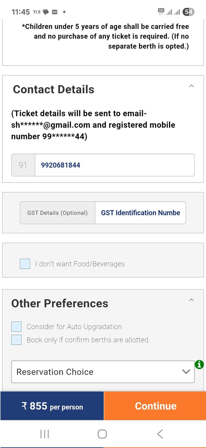Collapse the Other Preferences section chevron
Screen dimensions: 206x448
(191, 300)
